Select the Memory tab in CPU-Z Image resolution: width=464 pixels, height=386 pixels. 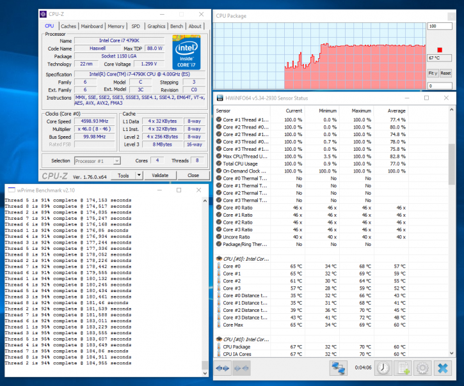tap(116, 26)
